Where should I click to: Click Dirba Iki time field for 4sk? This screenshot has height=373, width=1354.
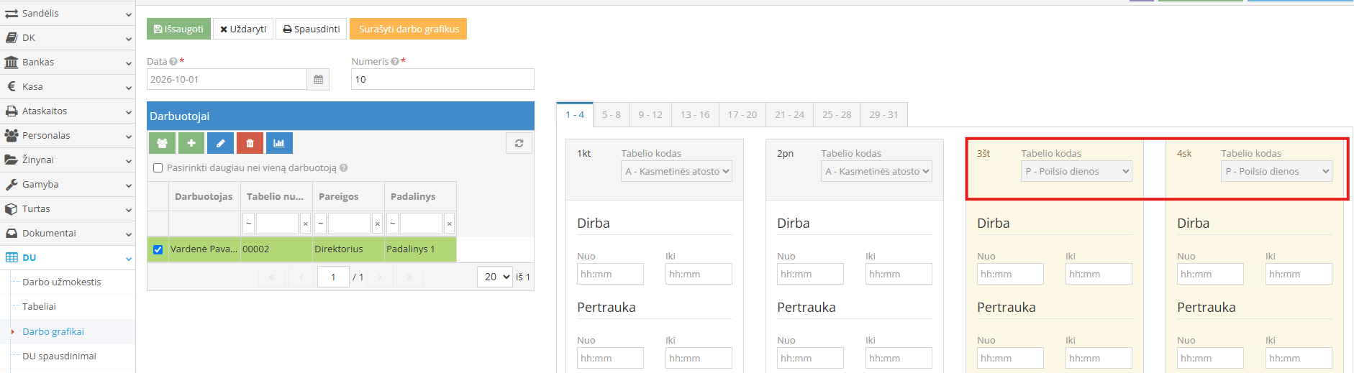[1299, 274]
